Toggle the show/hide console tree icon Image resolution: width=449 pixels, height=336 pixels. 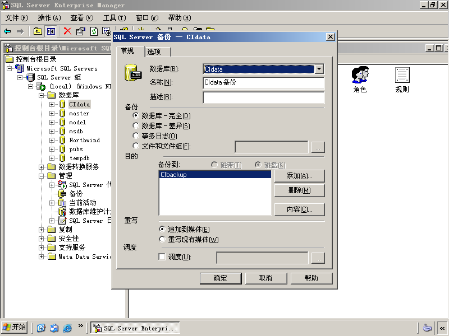(x=51, y=31)
